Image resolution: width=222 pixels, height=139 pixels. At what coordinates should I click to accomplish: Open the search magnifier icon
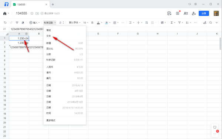pos(211,23)
